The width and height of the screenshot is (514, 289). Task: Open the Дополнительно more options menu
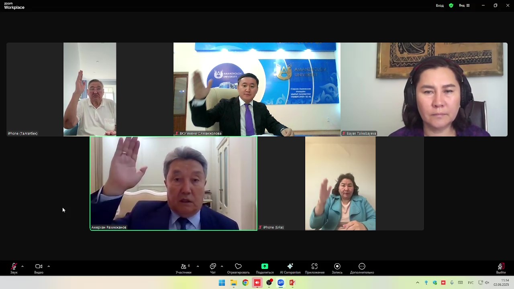(x=362, y=268)
